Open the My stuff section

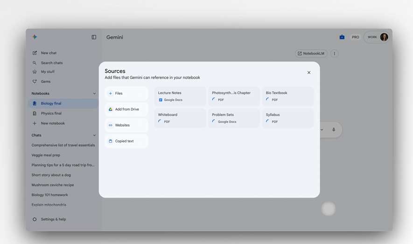pyautogui.click(x=48, y=72)
